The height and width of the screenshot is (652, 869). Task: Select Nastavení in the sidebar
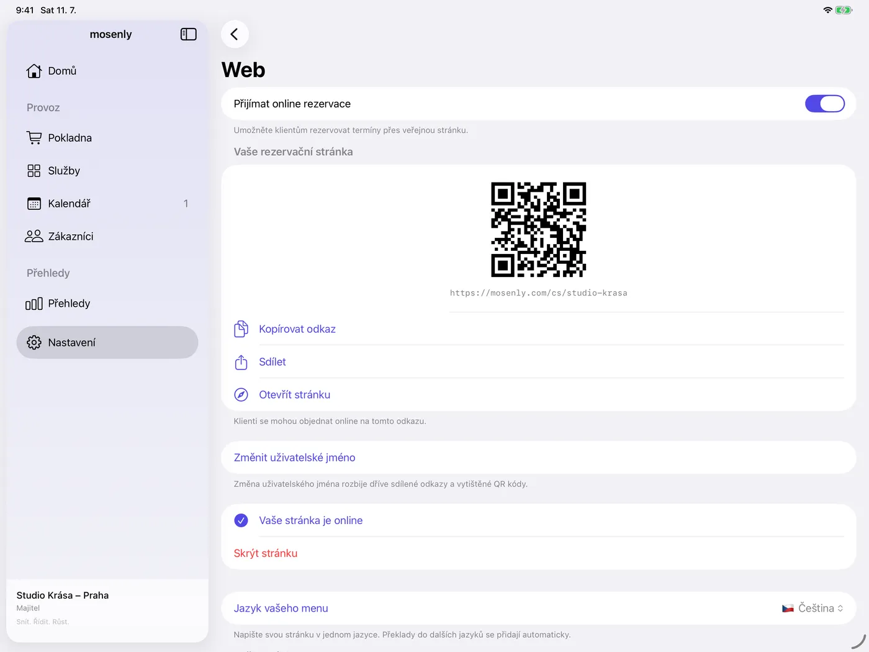(x=107, y=343)
